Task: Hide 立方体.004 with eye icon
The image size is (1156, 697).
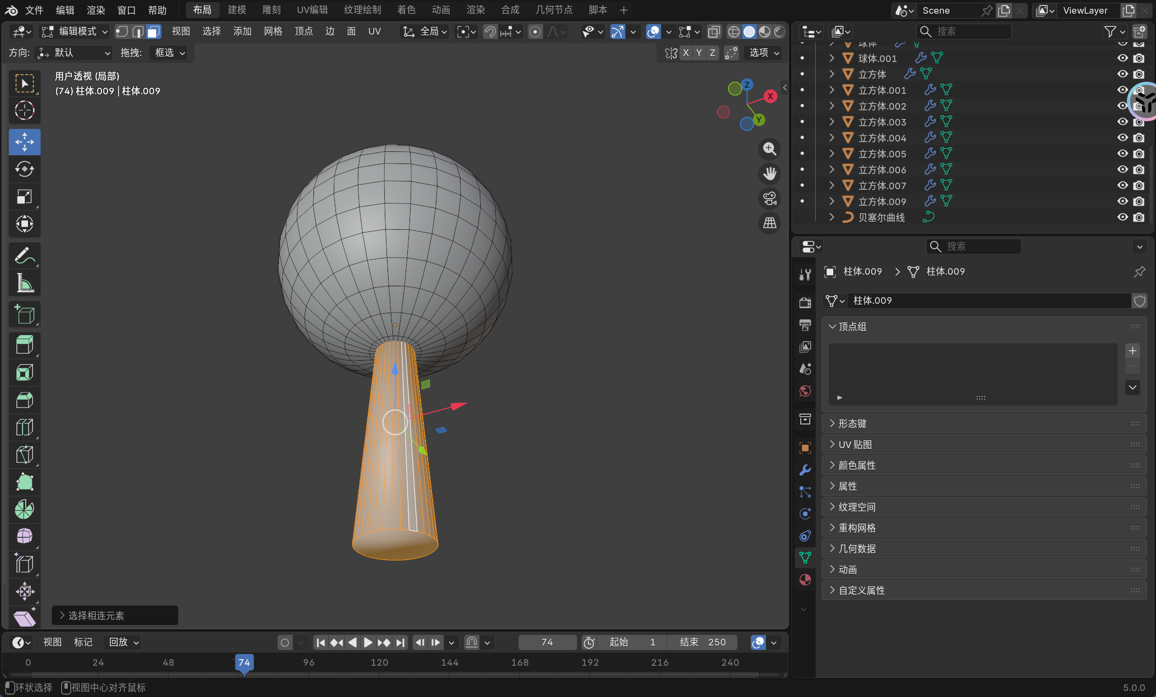Action: pyautogui.click(x=1122, y=138)
